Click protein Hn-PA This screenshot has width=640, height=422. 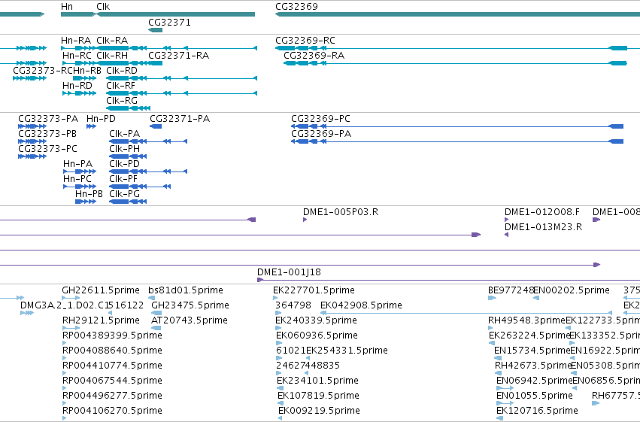[78, 164]
